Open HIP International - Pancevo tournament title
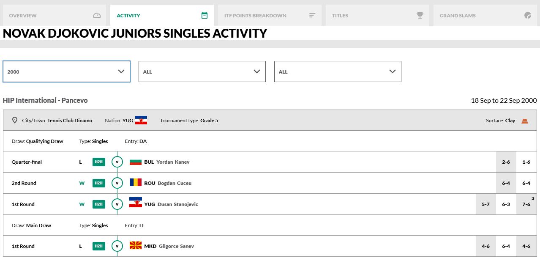The image size is (540, 261). click(45, 100)
